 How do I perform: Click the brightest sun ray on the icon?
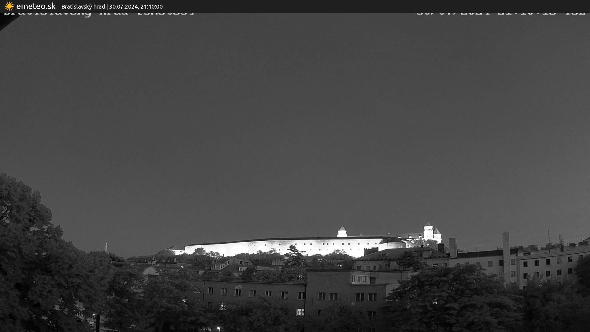click(x=9, y=3)
